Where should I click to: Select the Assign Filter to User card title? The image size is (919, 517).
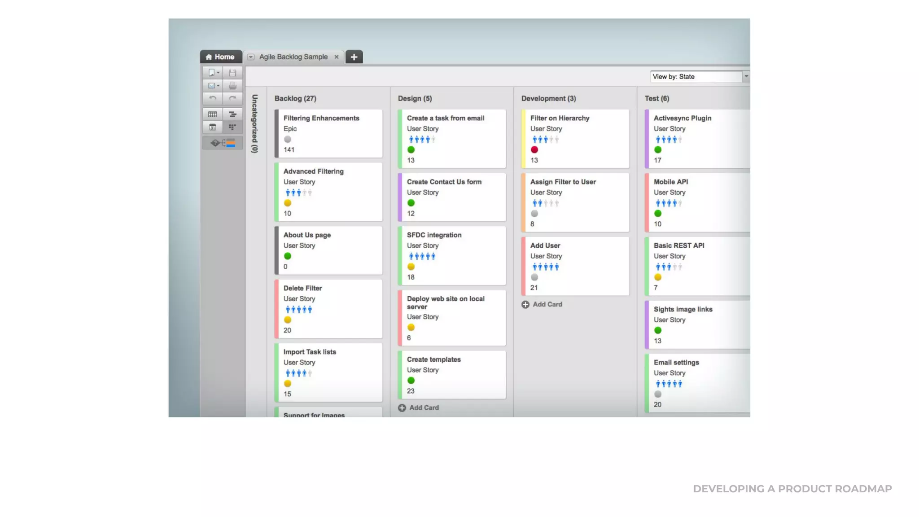click(563, 182)
